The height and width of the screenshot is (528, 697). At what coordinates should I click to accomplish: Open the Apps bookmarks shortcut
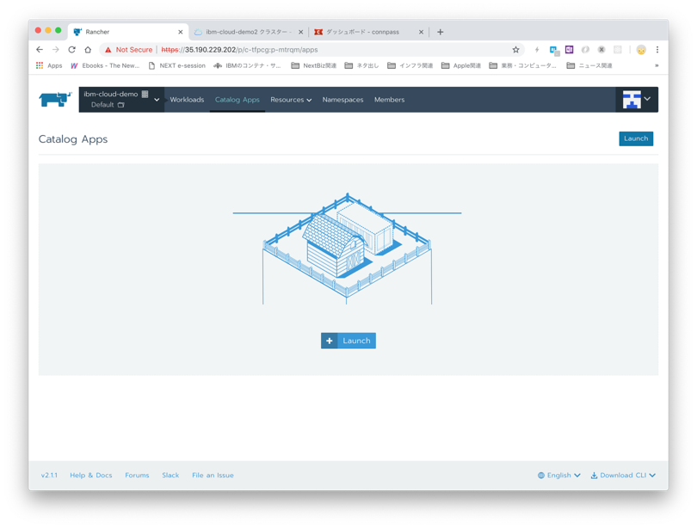point(49,65)
